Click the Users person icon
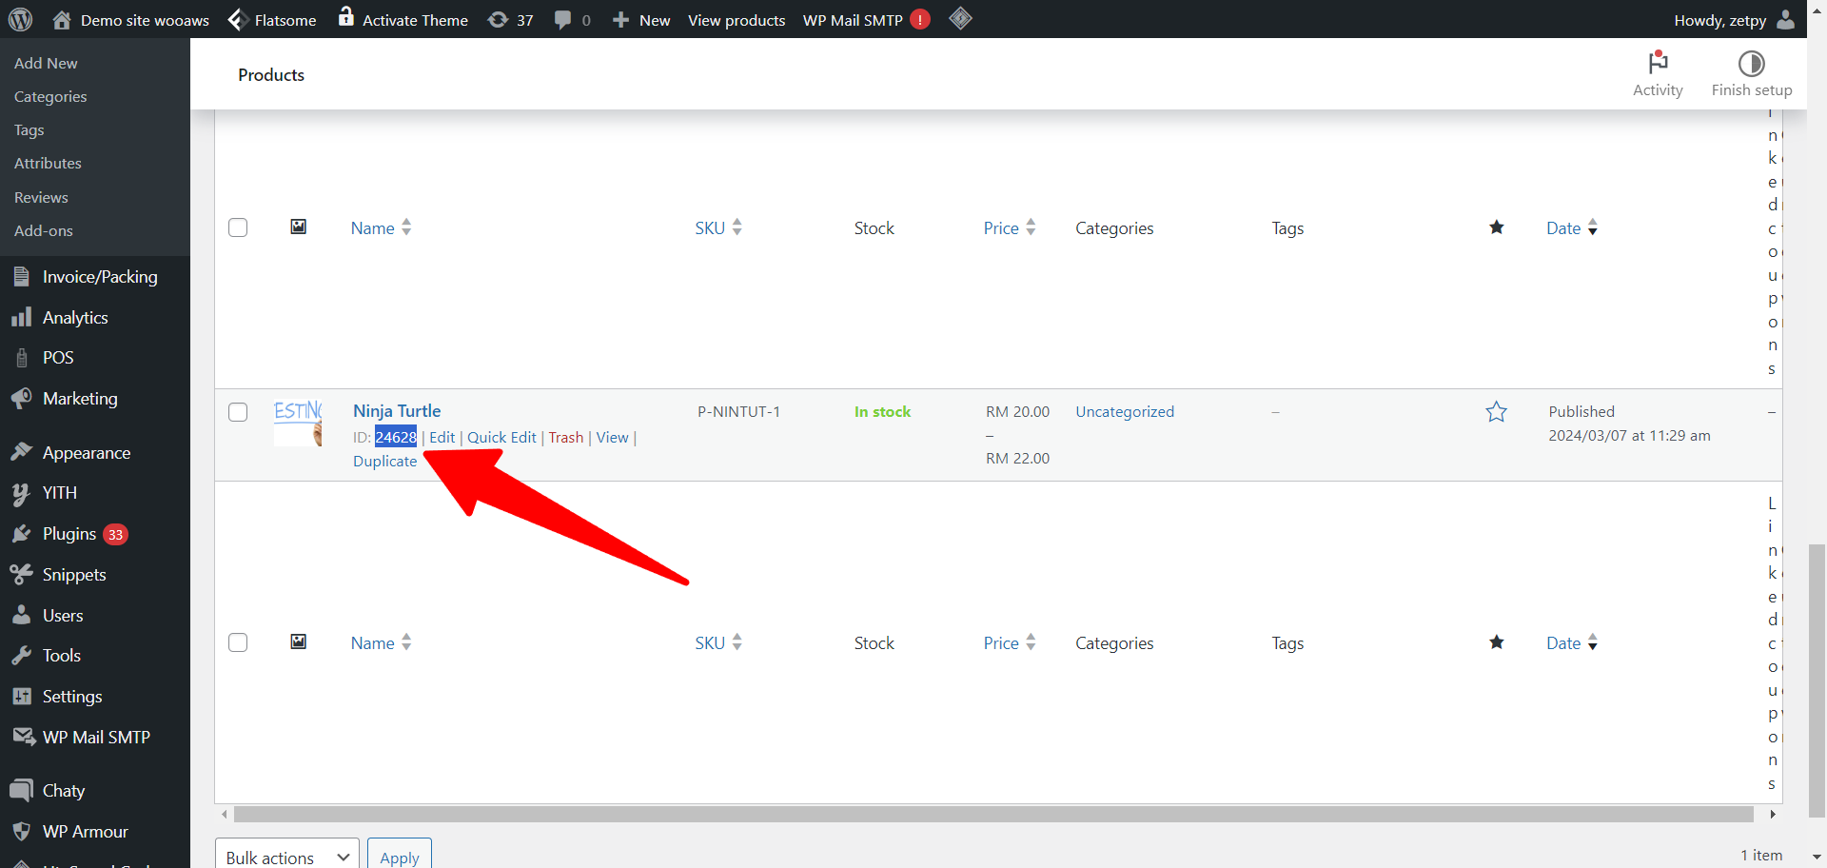The width and height of the screenshot is (1827, 868). 21,615
